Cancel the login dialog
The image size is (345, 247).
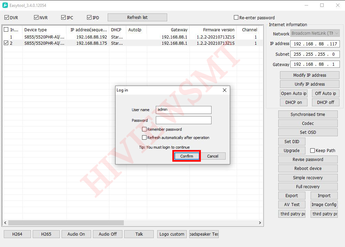213,156
